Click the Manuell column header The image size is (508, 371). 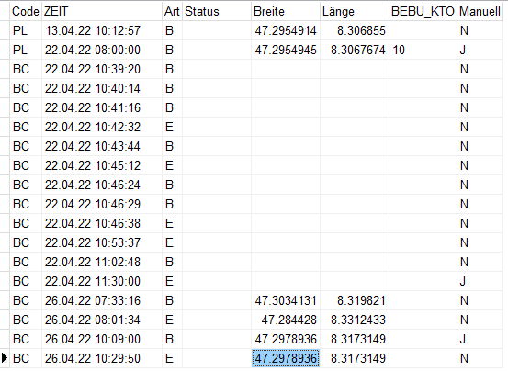click(480, 11)
